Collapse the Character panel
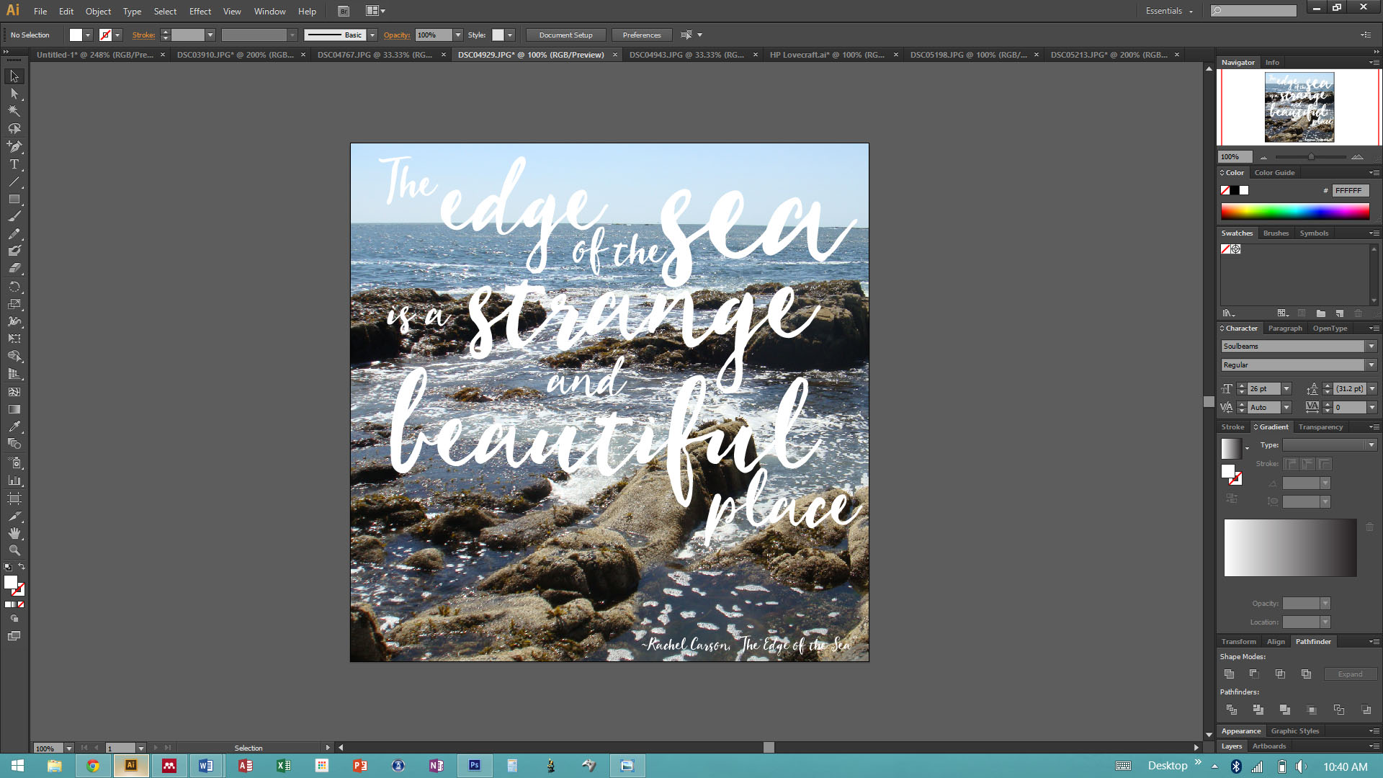The width and height of the screenshot is (1383, 778). click(1222, 328)
